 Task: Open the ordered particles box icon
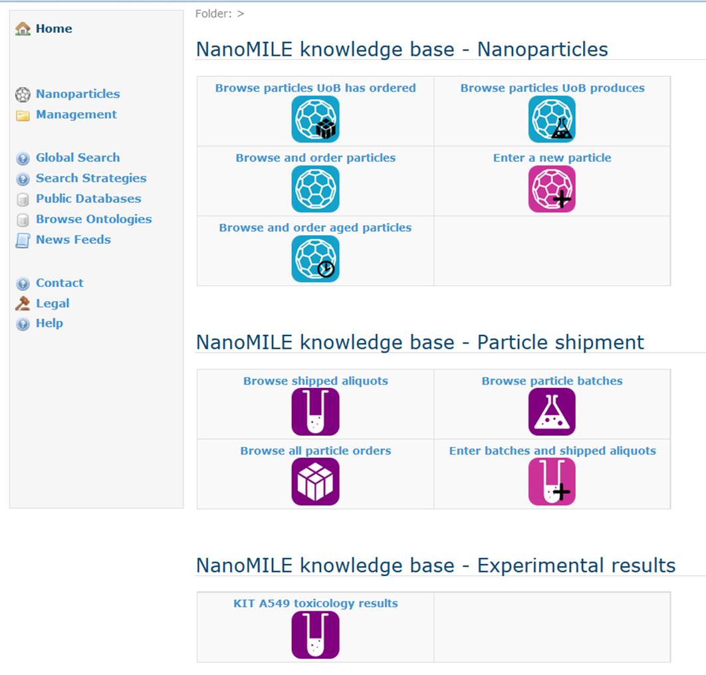[315, 119]
